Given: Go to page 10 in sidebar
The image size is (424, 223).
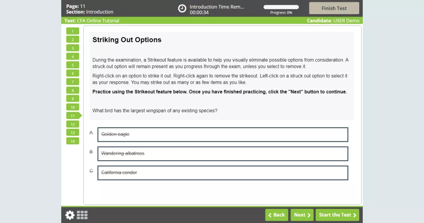Looking at the screenshot, I should [73, 107].
